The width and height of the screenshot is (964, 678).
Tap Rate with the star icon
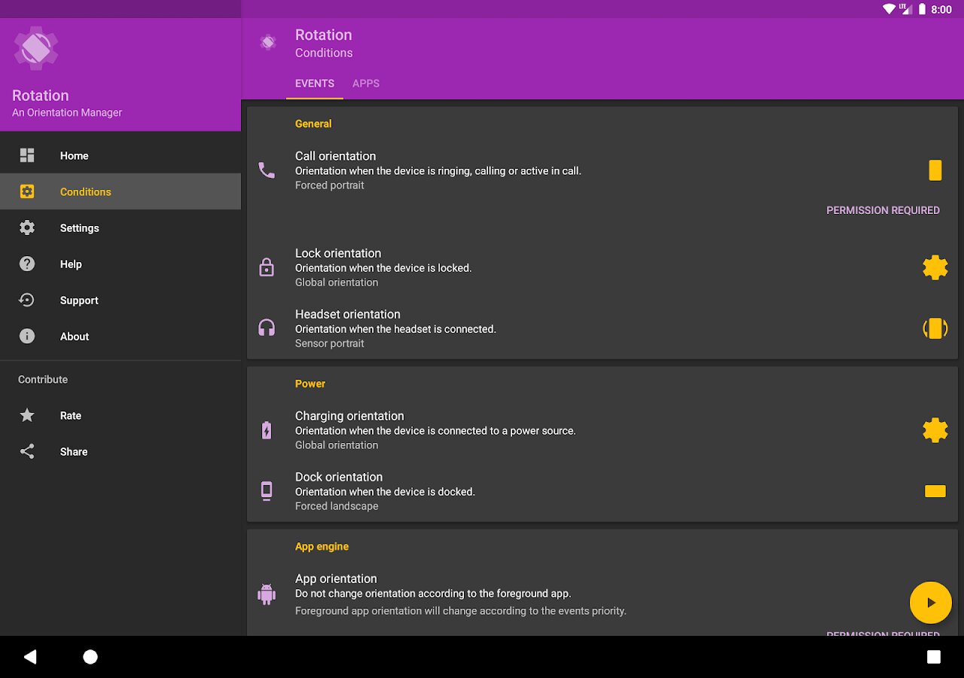[120, 415]
